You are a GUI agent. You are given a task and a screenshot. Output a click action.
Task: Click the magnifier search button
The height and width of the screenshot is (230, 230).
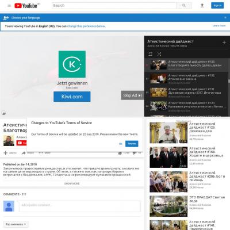tap(184, 6)
